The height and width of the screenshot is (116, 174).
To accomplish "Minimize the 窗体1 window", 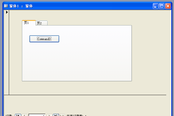I will point(156,6).
